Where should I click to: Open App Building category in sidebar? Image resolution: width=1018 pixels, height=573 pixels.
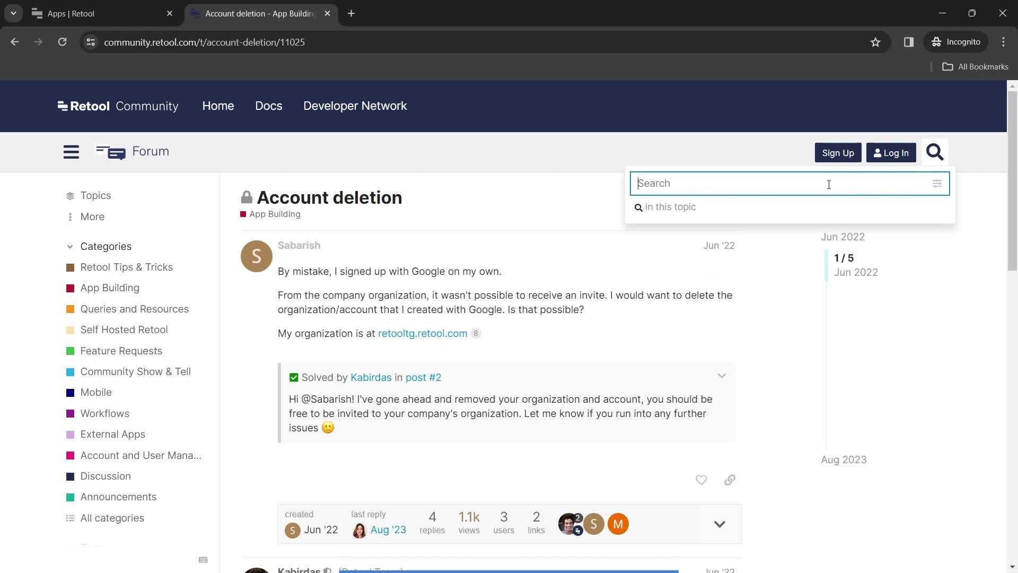(110, 288)
